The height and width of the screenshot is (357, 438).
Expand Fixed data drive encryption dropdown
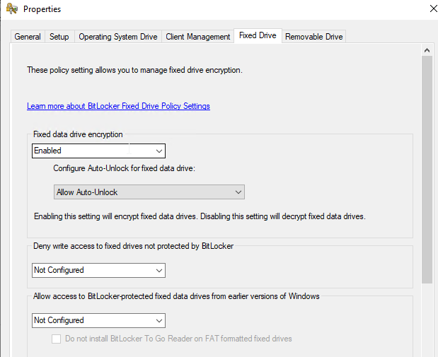pyautogui.click(x=98, y=151)
